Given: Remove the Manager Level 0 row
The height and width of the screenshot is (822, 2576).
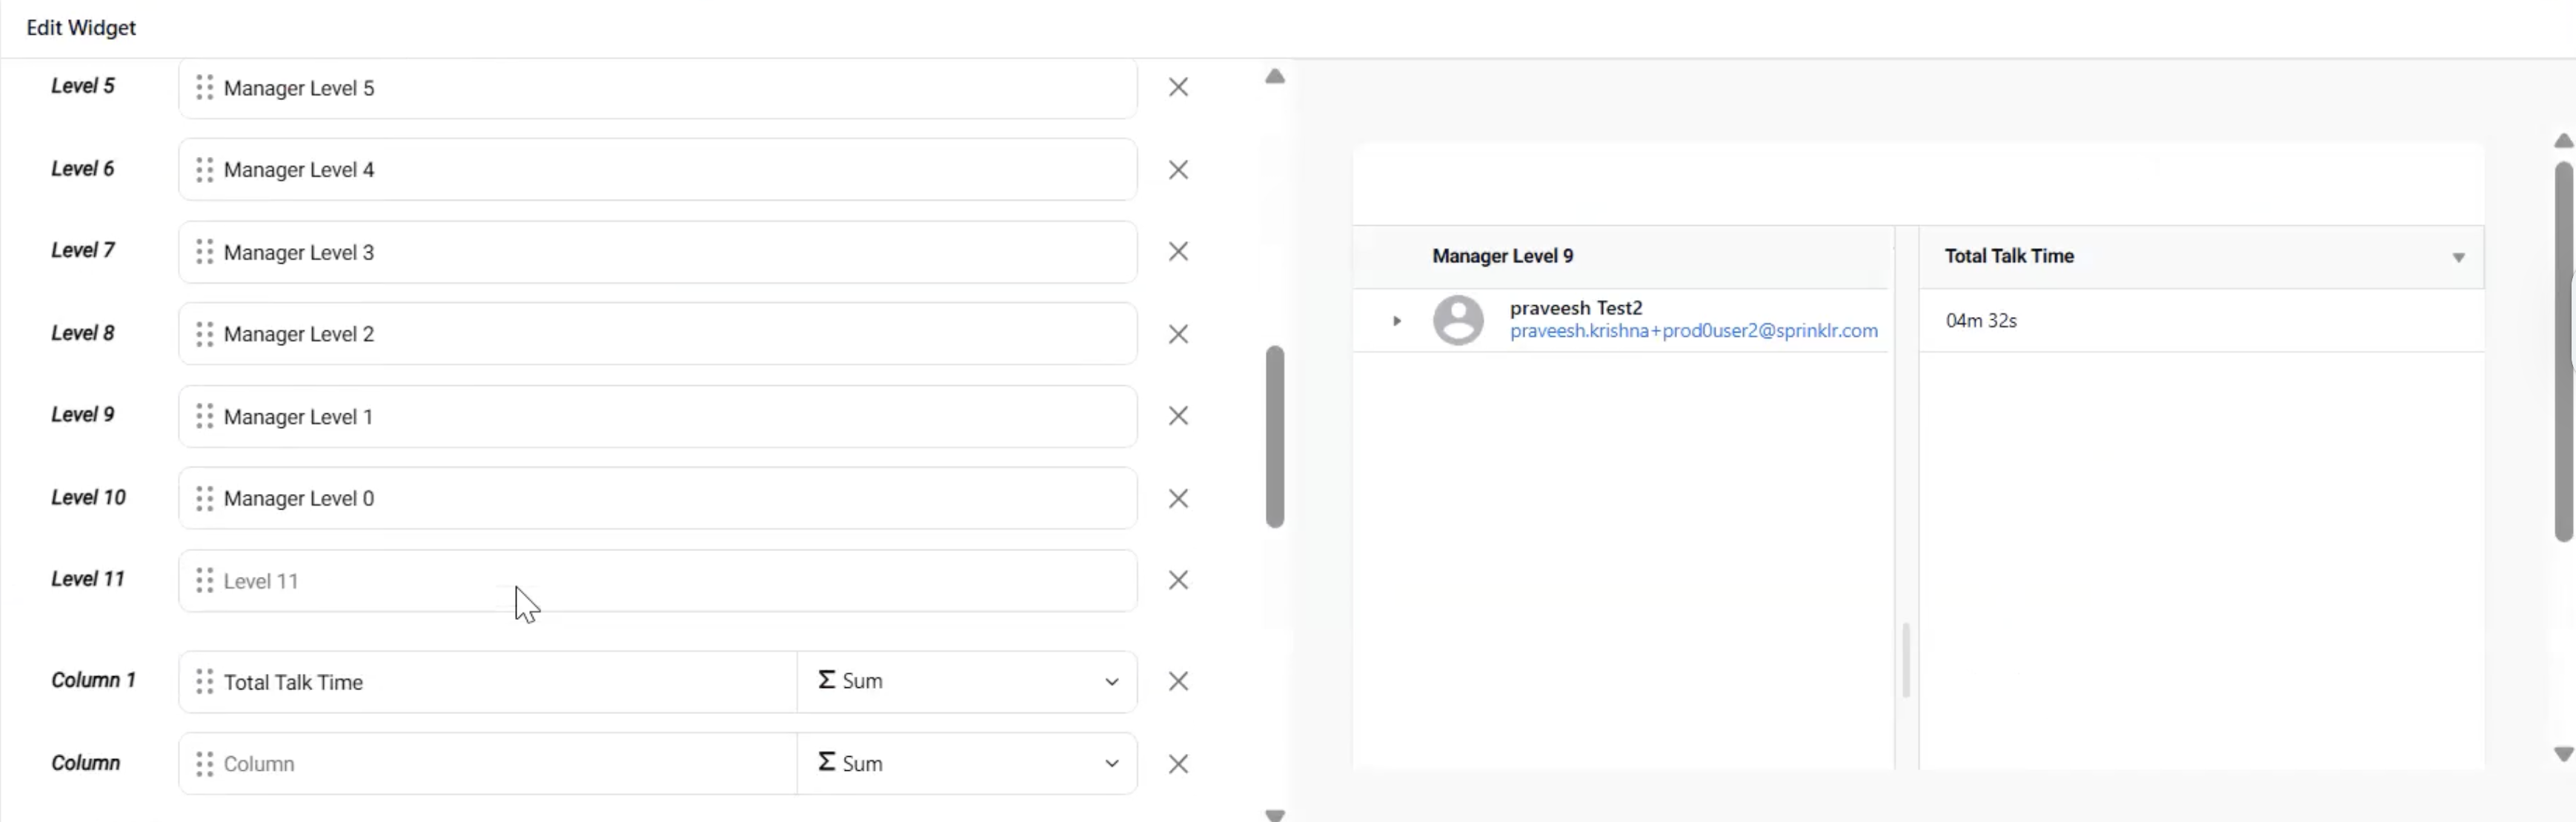Looking at the screenshot, I should coord(1178,498).
